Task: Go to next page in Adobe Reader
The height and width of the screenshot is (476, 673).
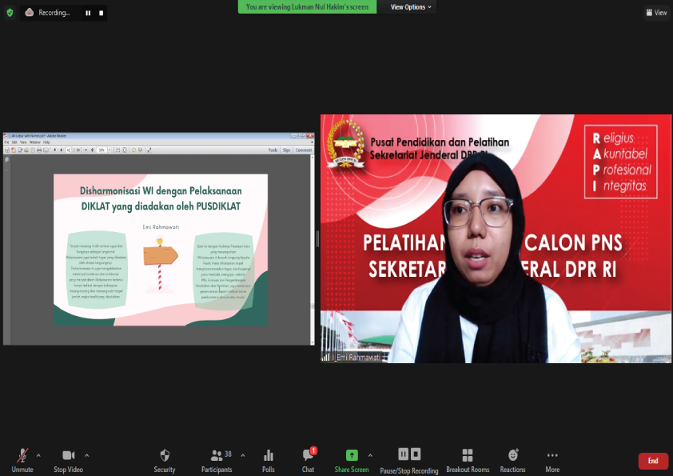Action: (x=62, y=150)
